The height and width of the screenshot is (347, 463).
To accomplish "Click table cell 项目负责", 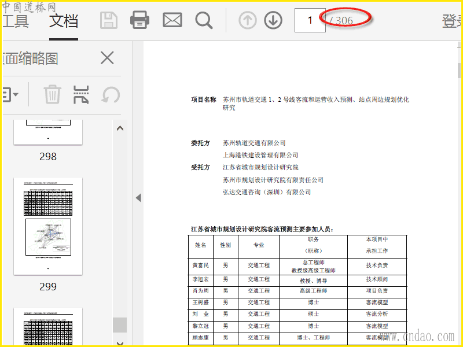I will pyautogui.click(x=377, y=291).
